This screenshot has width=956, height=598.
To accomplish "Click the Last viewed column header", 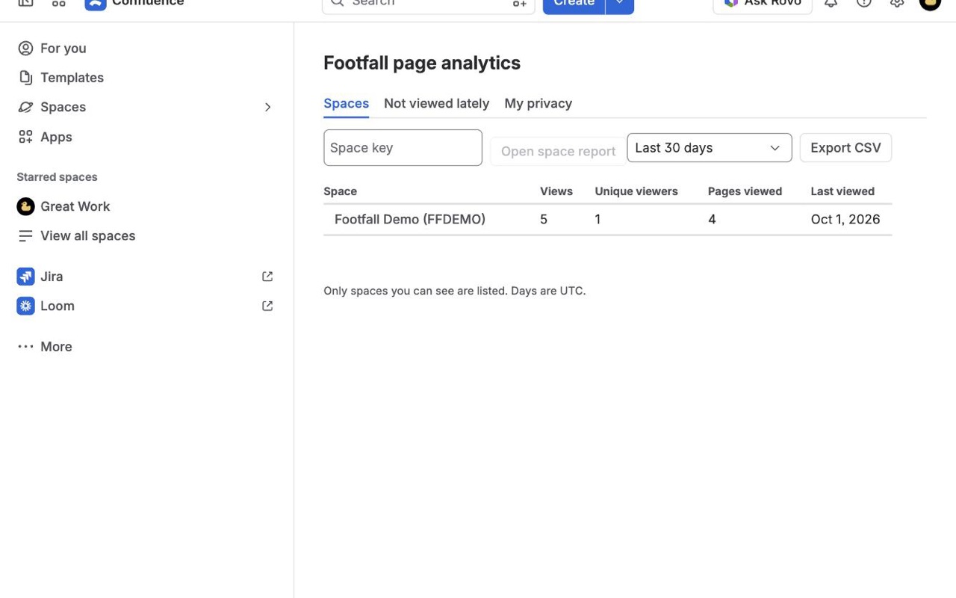I will click(842, 191).
